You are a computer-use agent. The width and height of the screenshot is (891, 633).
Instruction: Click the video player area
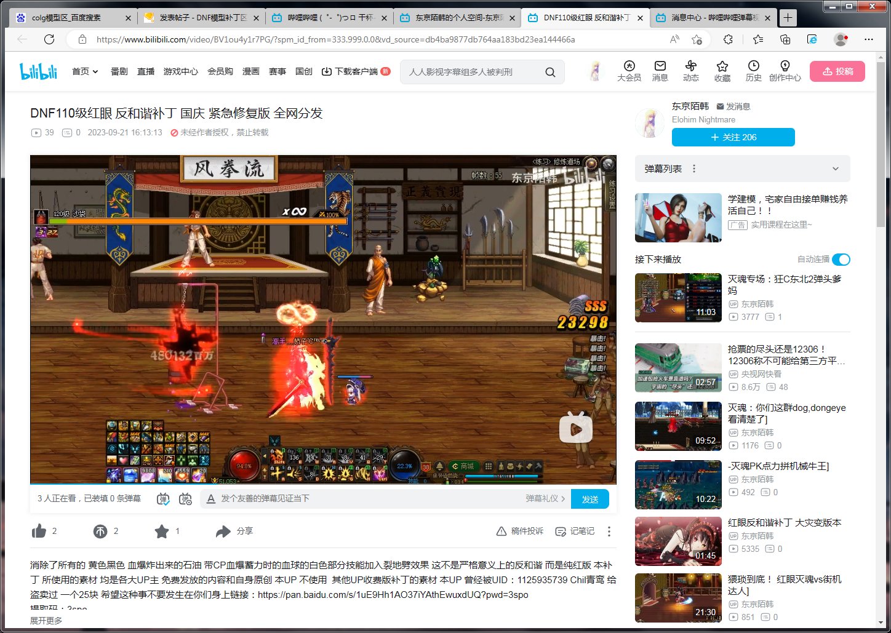[x=323, y=319]
